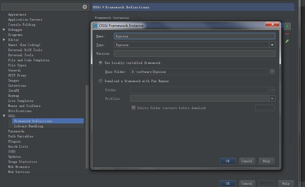The image size is (305, 187).
Task: Toggle Delete folder contents before download
Action: (x=133, y=108)
